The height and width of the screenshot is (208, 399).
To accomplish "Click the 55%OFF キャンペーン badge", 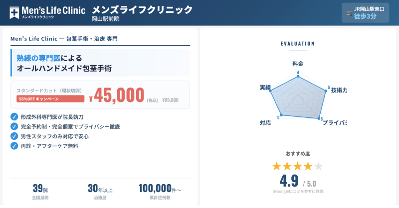I will click(50, 99).
